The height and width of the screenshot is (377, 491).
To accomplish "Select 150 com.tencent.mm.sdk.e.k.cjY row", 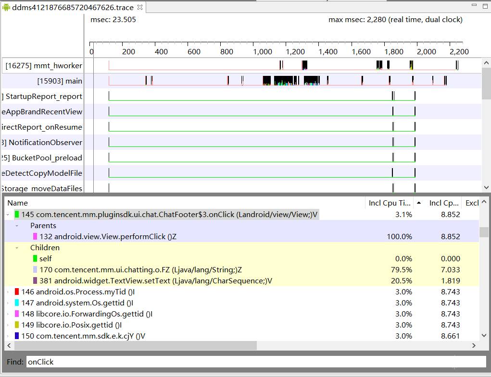I will click(x=241, y=336).
